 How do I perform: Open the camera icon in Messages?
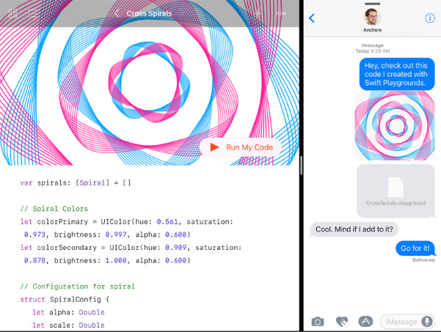[318, 321]
